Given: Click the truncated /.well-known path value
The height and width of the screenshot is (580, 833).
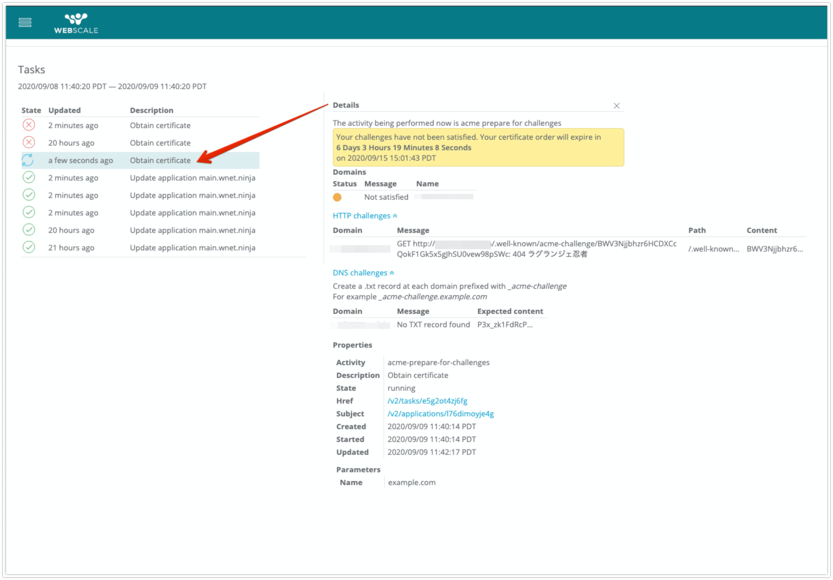Looking at the screenshot, I should point(714,249).
